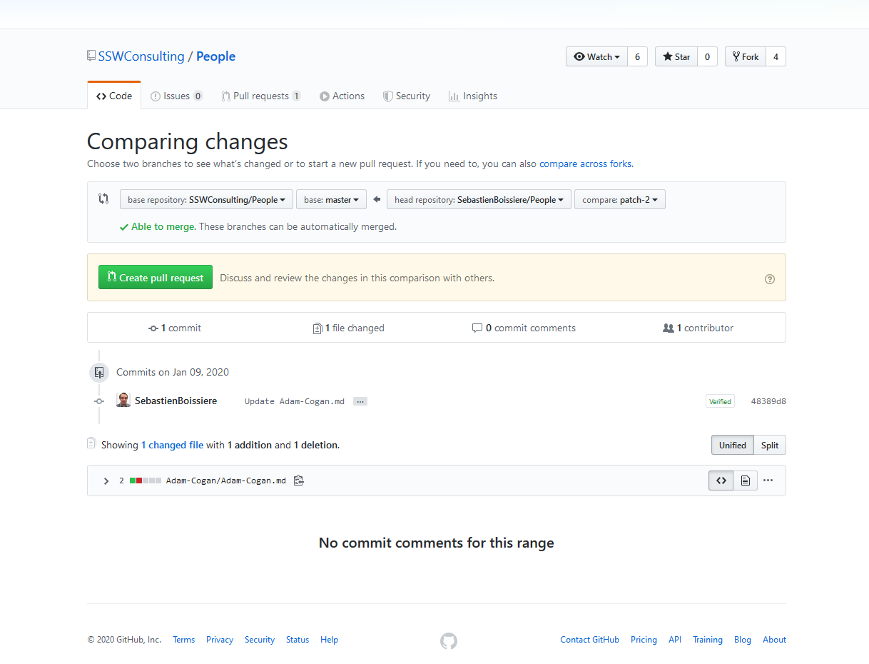
Task: Open the About footer link
Action: click(774, 640)
